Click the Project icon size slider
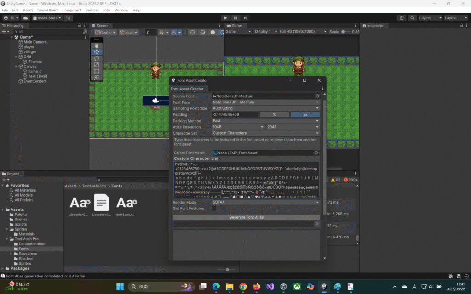Viewport: 471px width, 294px height. [x=227, y=270]
